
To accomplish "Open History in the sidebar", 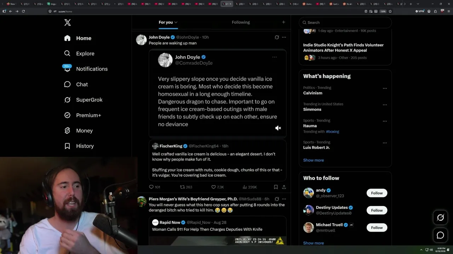I will point(79,146).
